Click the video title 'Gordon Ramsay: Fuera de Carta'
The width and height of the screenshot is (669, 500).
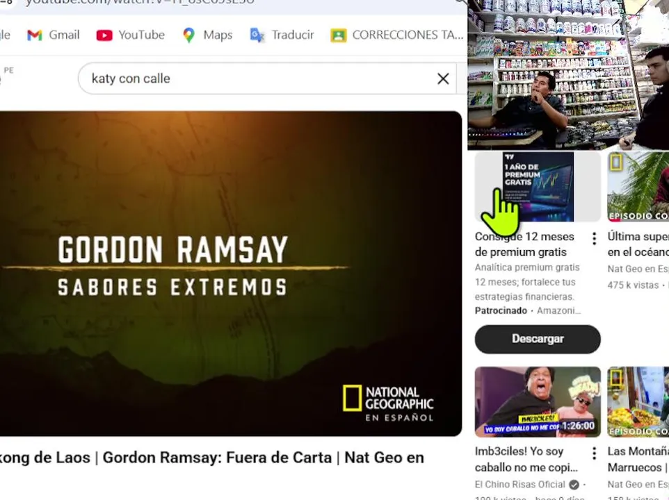pyautogui.click(x=212, y=458)
